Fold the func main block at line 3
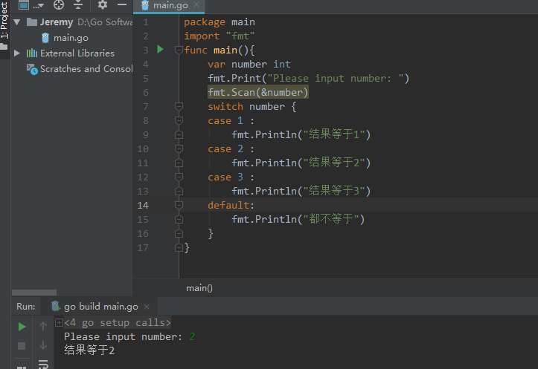 (179, 50)
